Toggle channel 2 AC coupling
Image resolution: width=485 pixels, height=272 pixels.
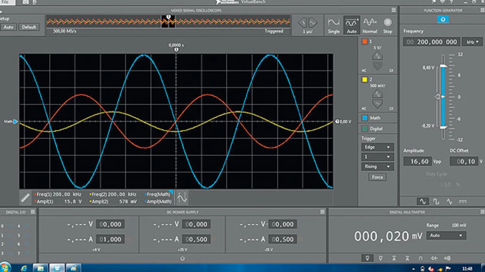364,109
